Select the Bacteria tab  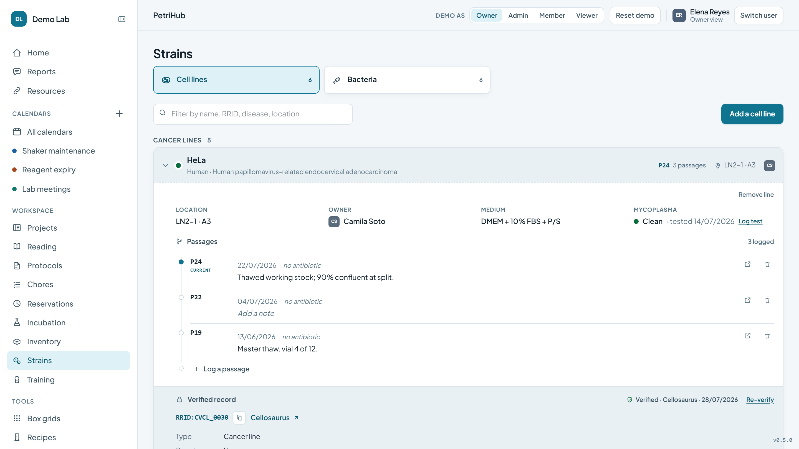(x=407, y=80)
